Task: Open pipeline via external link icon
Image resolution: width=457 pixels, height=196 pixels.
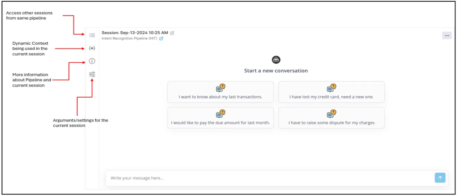Action: point(161,39)
